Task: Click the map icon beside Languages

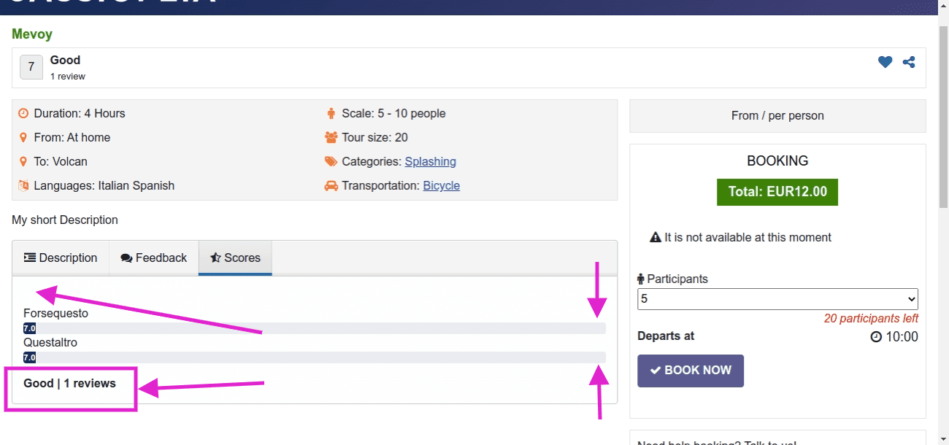Action: [23, 186]
